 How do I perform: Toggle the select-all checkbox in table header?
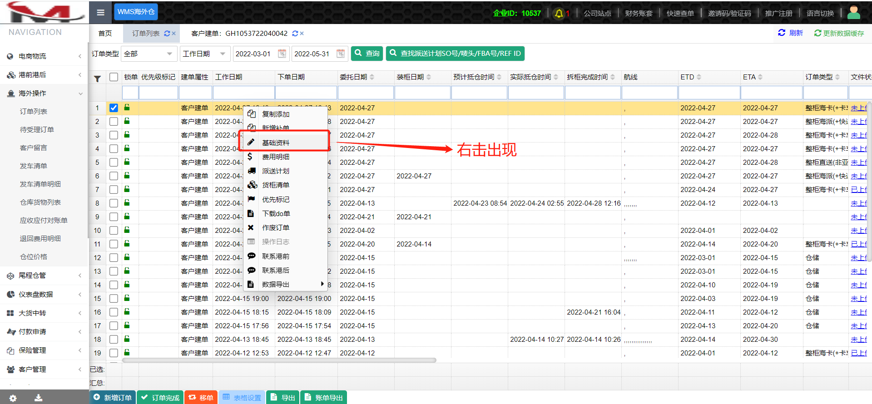pos(114,77)
